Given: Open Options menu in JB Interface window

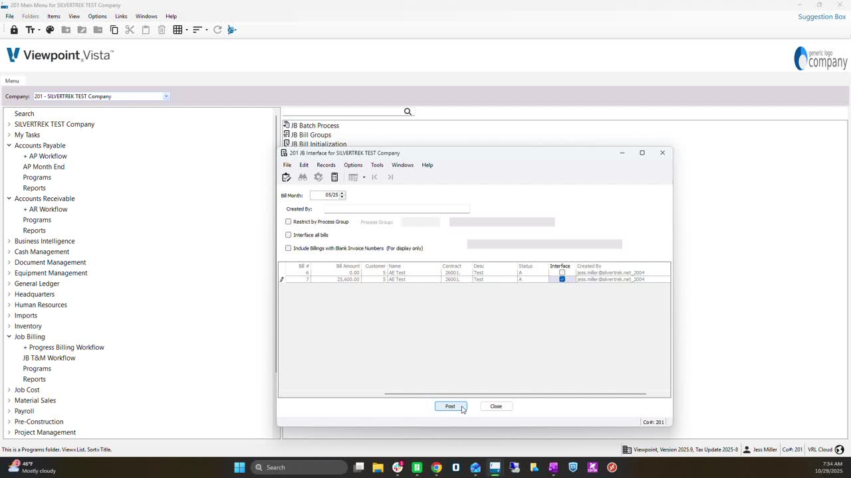Looking at the screenshot, I should [x=353, y=165].
